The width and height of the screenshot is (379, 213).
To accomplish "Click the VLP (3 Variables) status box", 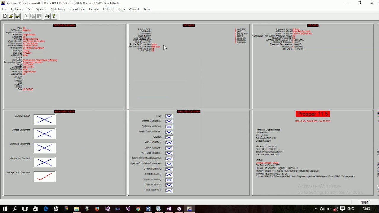I will click(x=169, y=143).
